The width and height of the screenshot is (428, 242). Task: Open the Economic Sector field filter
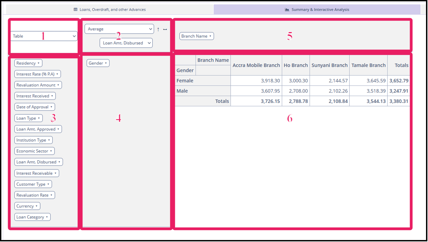tap(34, 151)
